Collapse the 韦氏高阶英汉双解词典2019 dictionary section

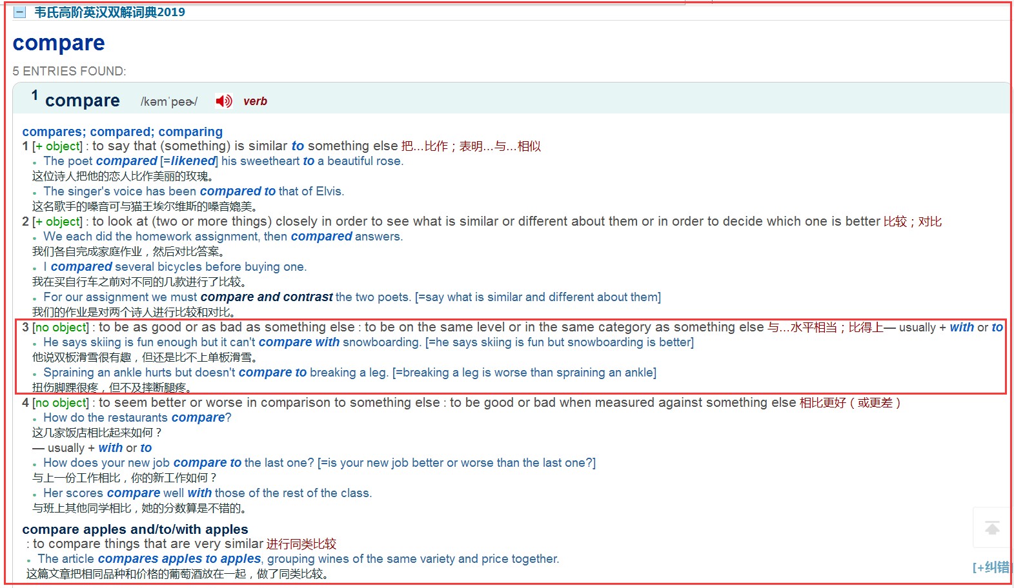tap(20, 12)
